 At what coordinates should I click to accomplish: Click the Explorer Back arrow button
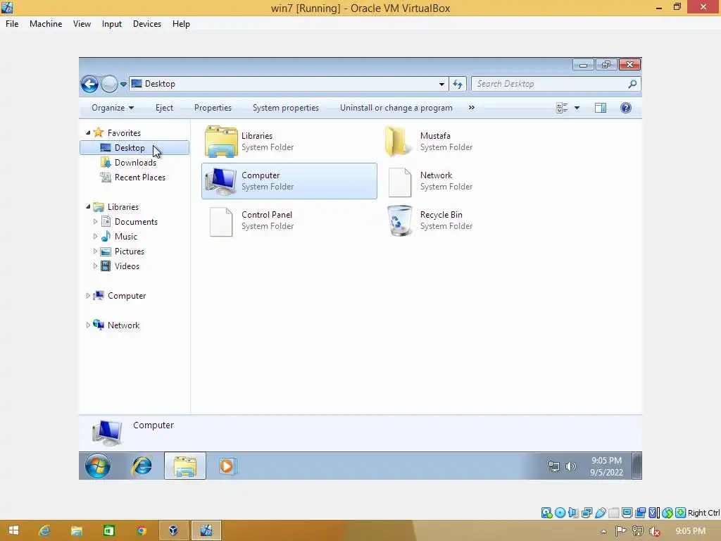(x=89, y=85)
